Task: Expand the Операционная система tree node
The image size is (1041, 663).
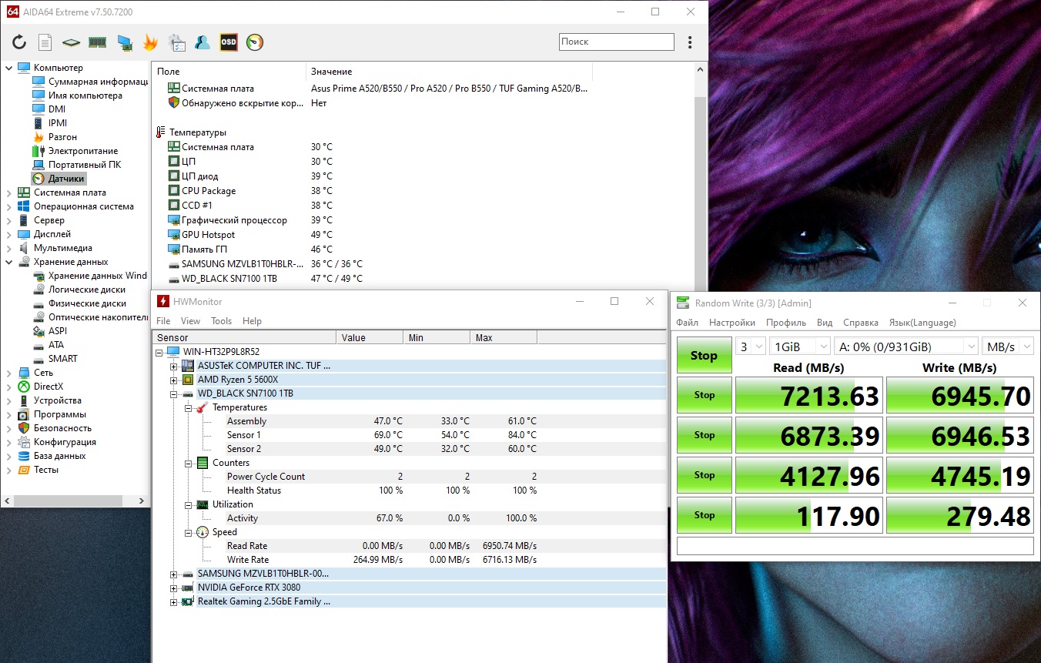Action: coord(8,206)
